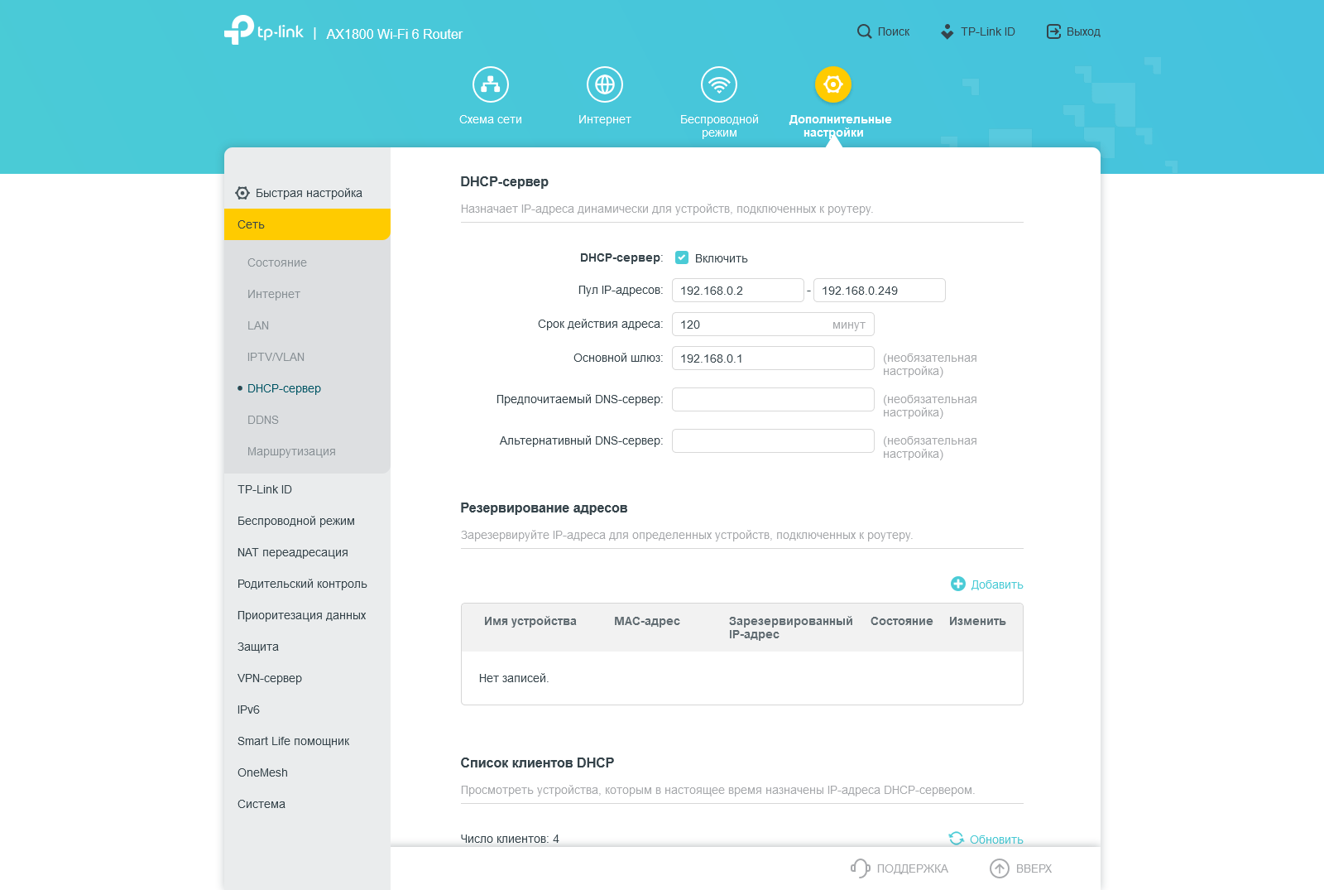Click the TP-Link logo
The height and width of the screenshot is (890, 1324).
264,31
